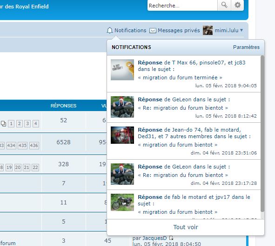
Task: Click the Notifications bell icon
Action: point(110,30)
